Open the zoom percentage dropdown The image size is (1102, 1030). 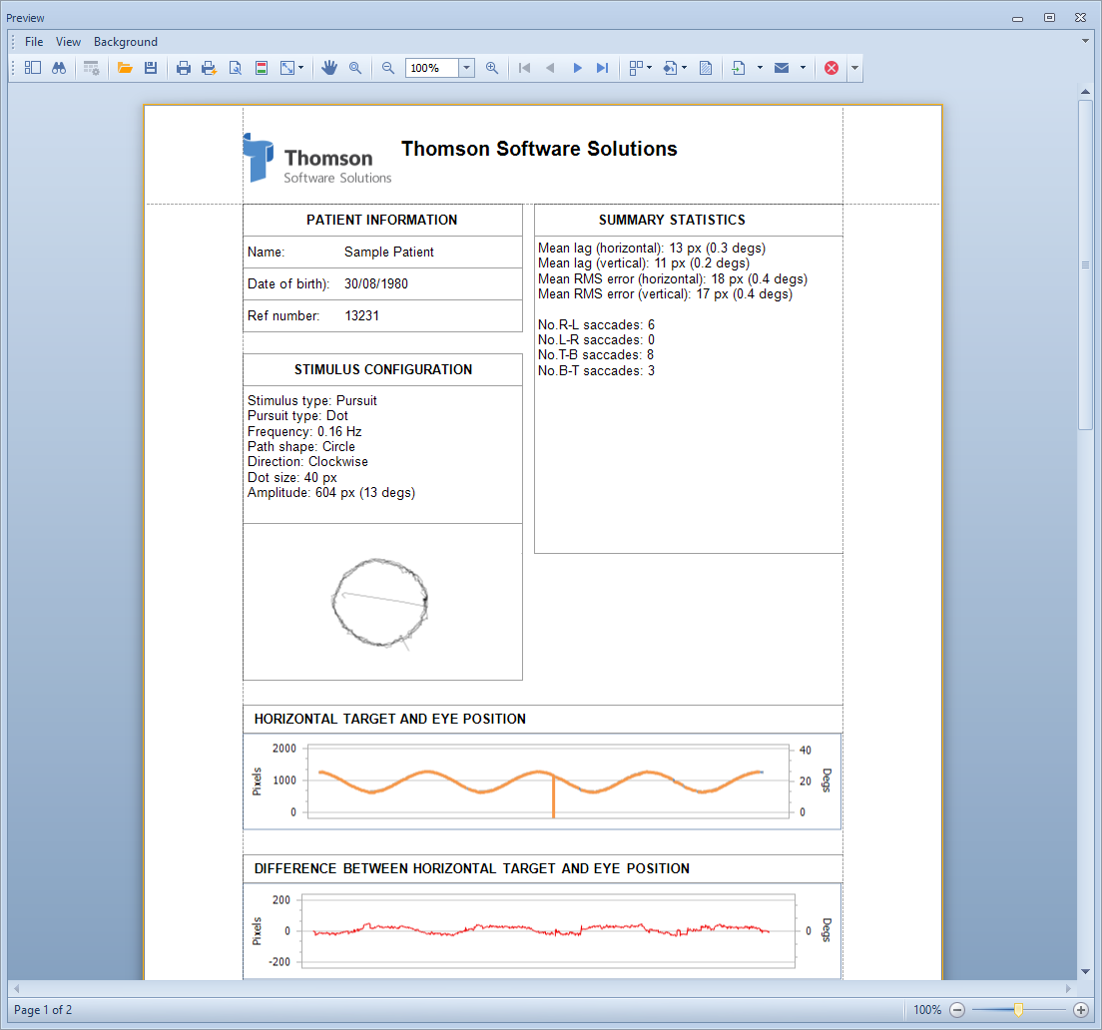pos(466,68)
